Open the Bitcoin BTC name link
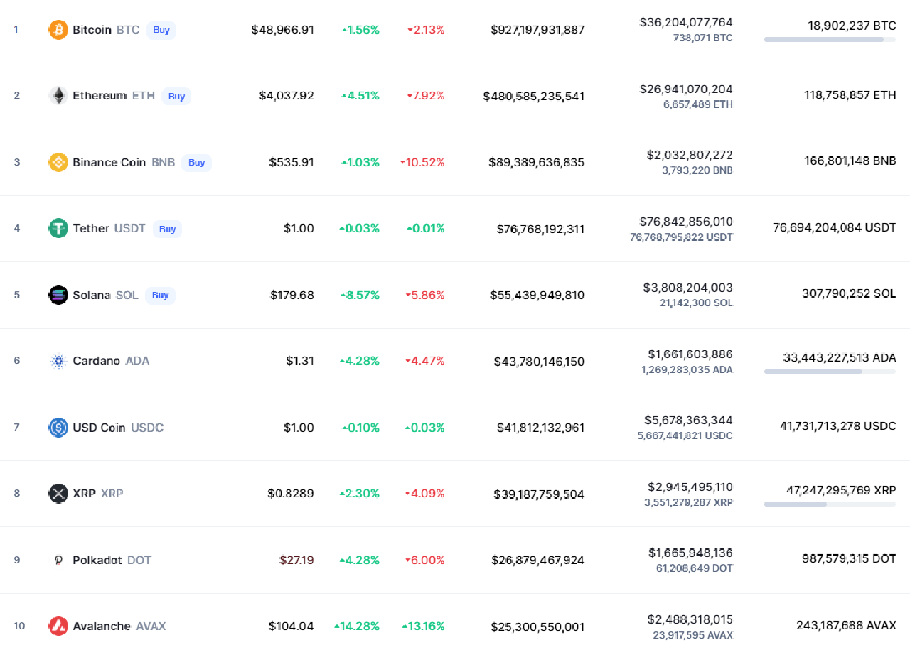 click(106, 30)
